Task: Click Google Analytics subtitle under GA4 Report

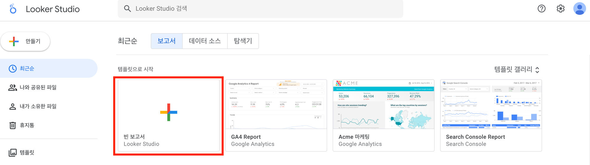Action: point(253,144)
